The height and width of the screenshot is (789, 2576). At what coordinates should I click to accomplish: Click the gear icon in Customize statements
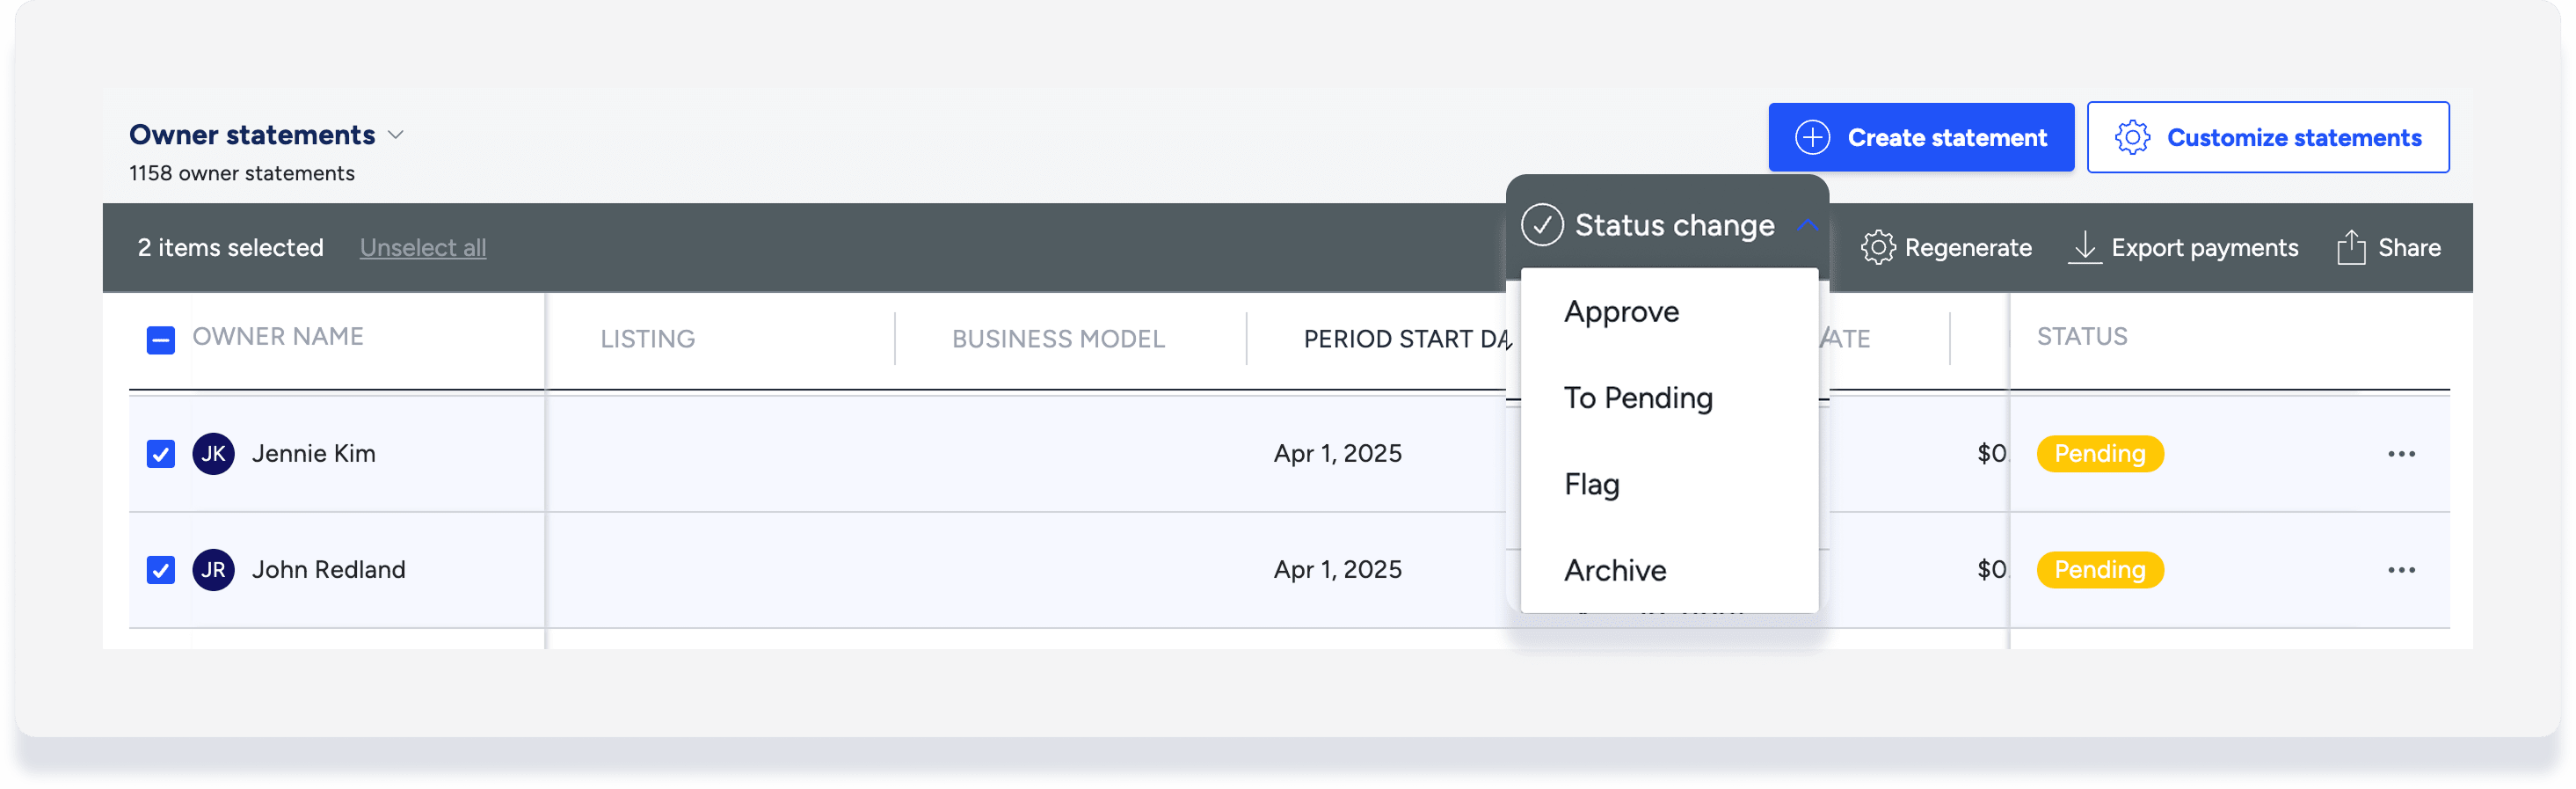tap(2132, 137)
